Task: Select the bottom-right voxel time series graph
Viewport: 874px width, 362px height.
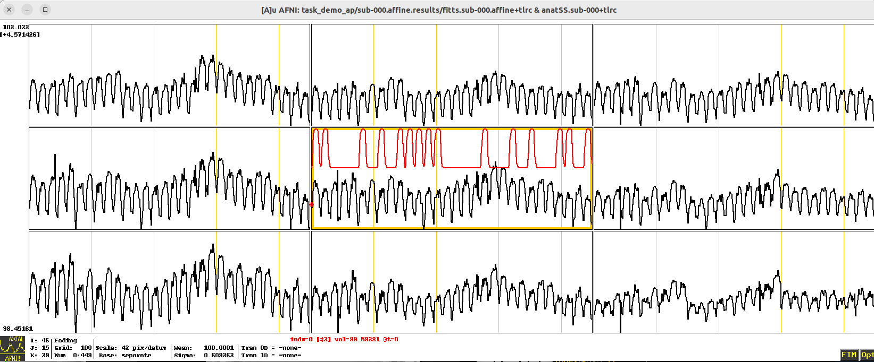Action: click(x=733, y=282)
